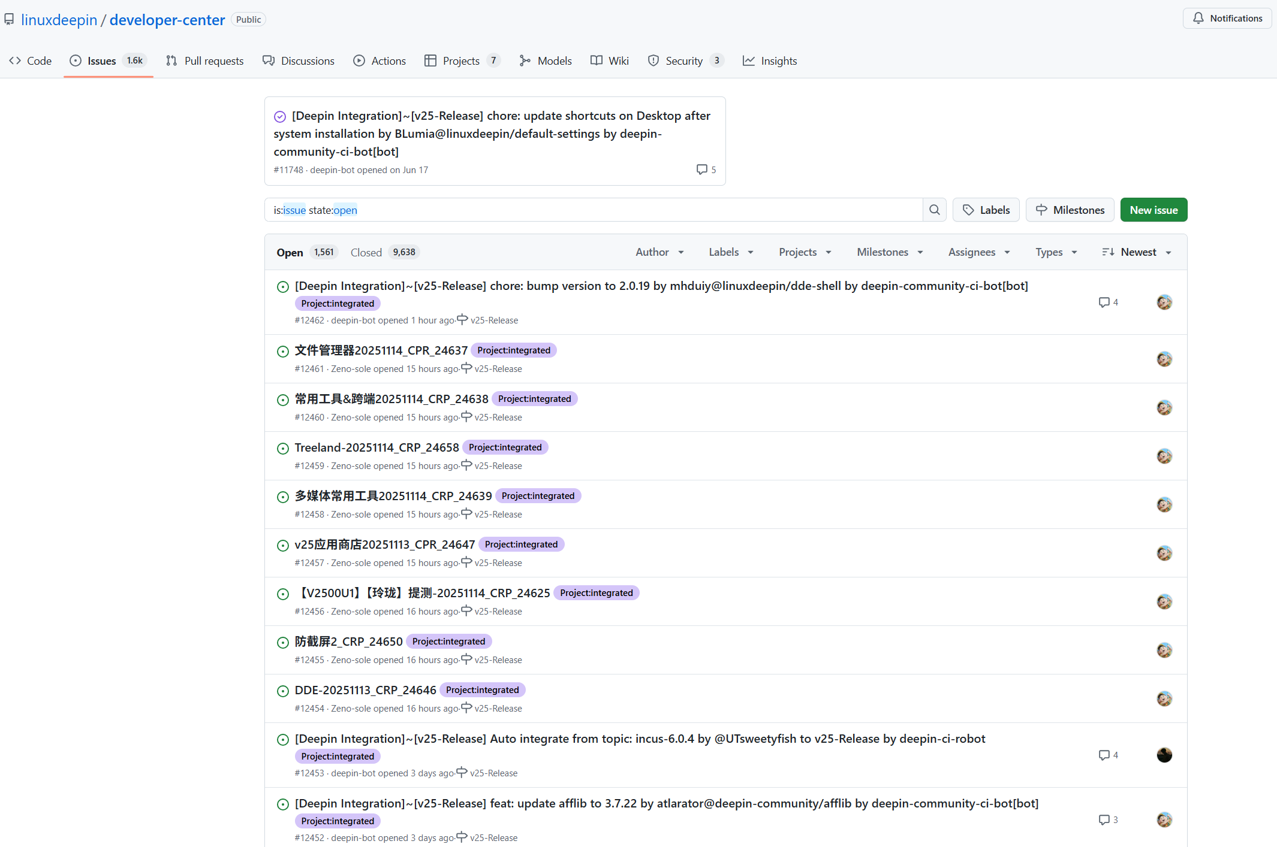The width and height of the screenshot is (1277, 847).
Task: Click the closed-status icon on pinned issue
Action: [280, 116]
